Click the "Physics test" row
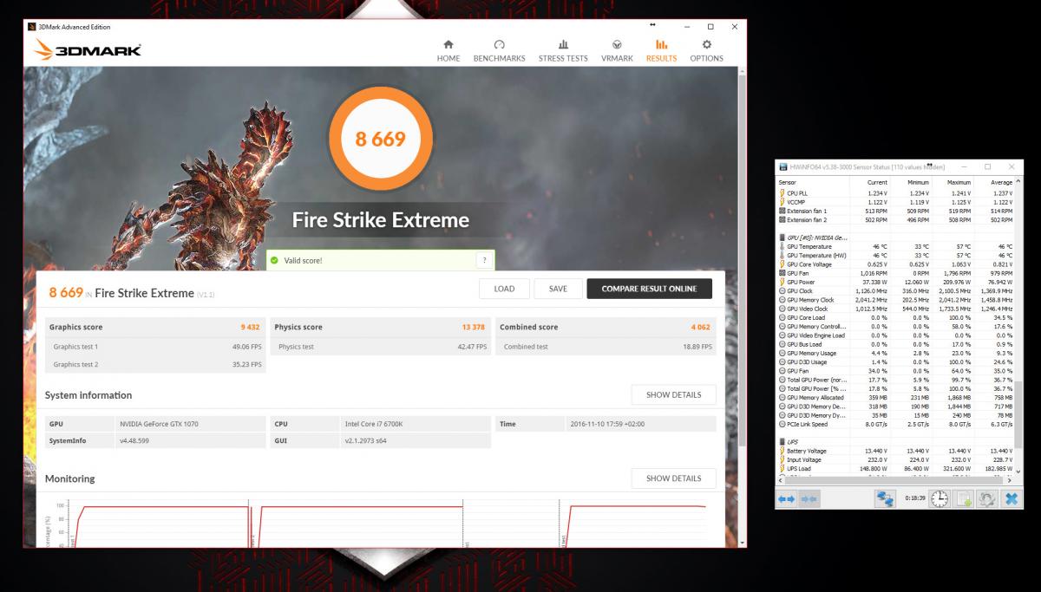 tap(380, 347)
